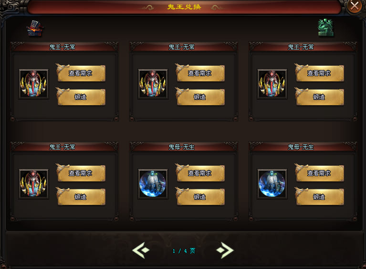Select the bottom-middle 鬼母-无生 portrait
Image resolution: width=366 pixels, height=269 pixels.
[153, 184]
